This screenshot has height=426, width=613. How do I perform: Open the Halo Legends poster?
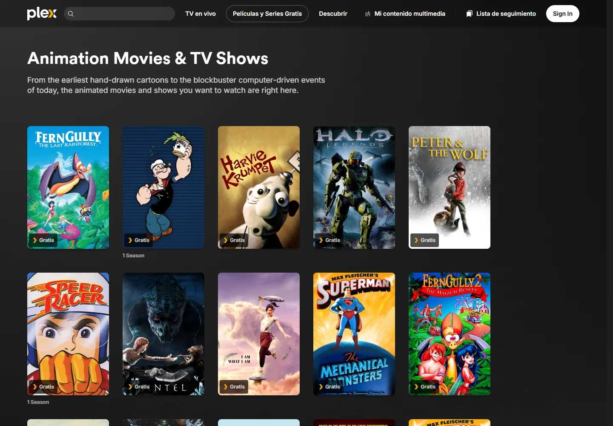[354, 187]
